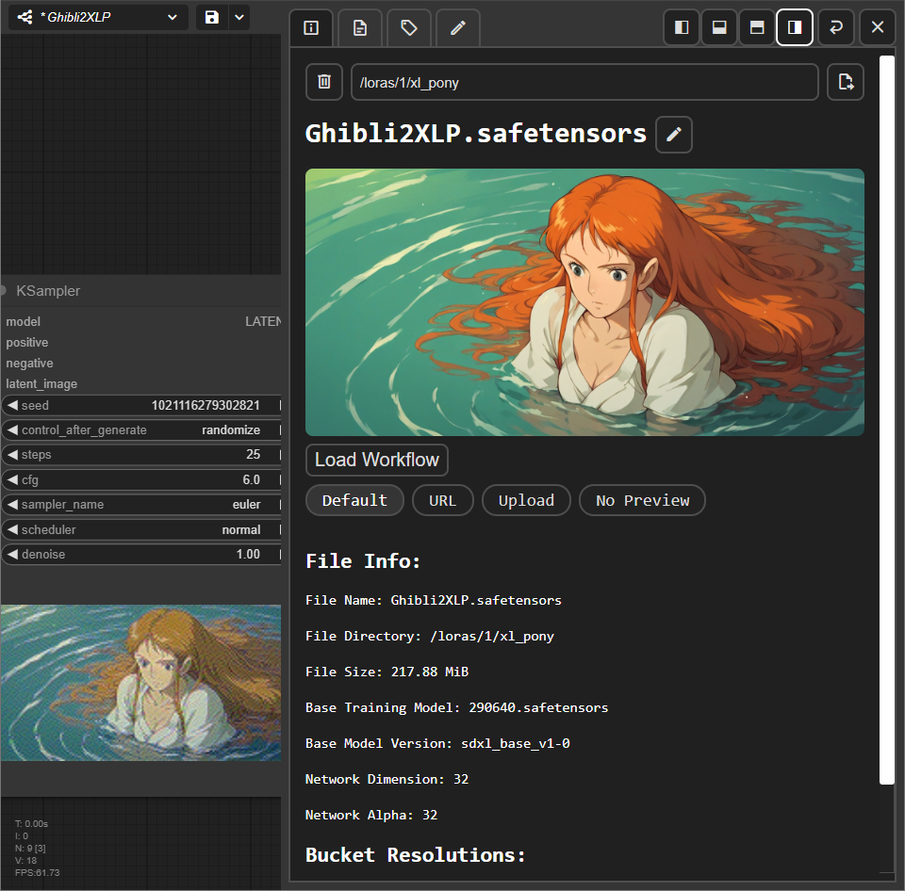Click the /loras/1/xl_pony path input field
This screenshot has height=891, width=905.
coord(584,82)
